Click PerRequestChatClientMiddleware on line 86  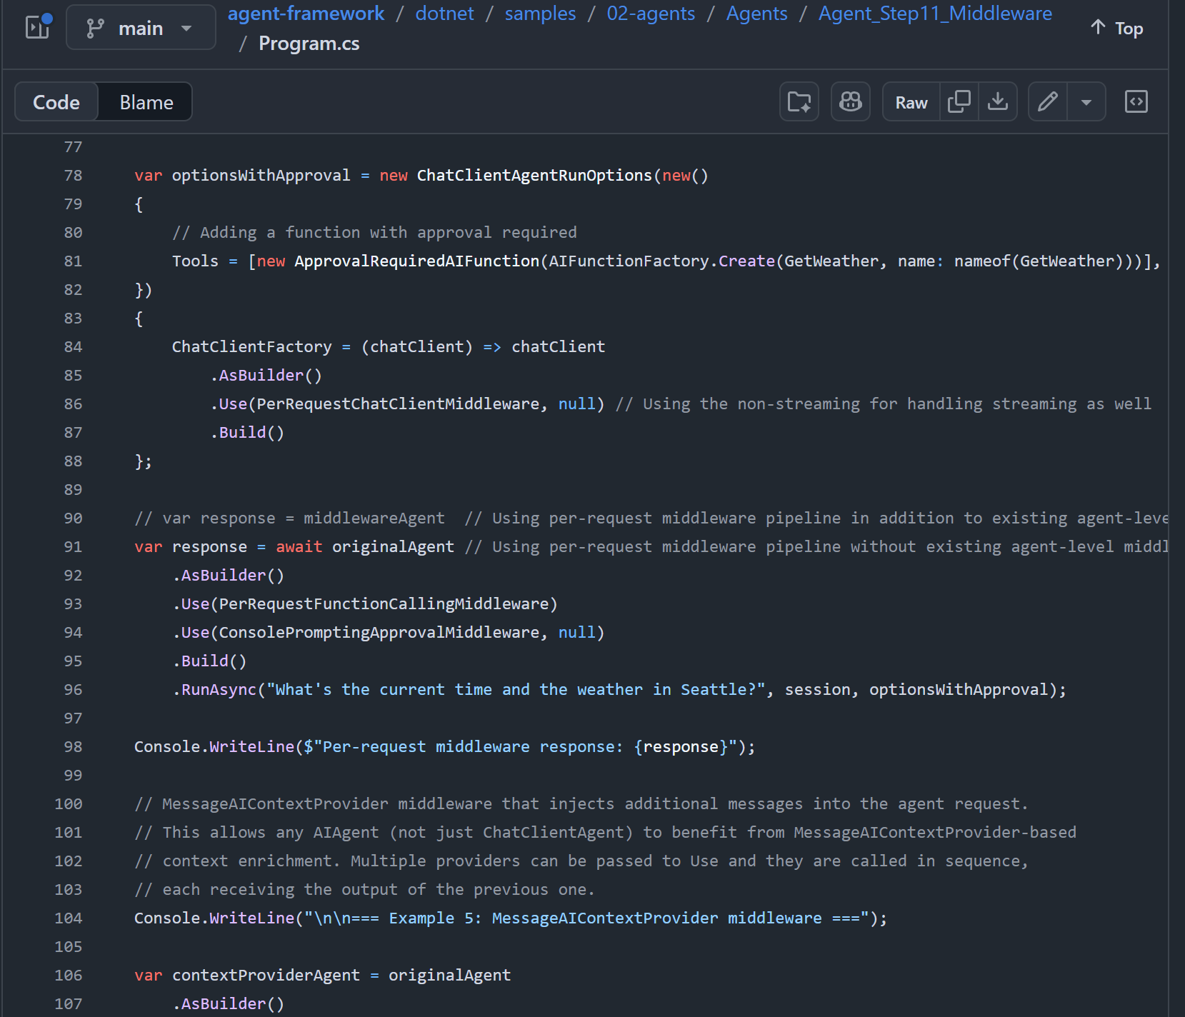[x=398, y=404]
